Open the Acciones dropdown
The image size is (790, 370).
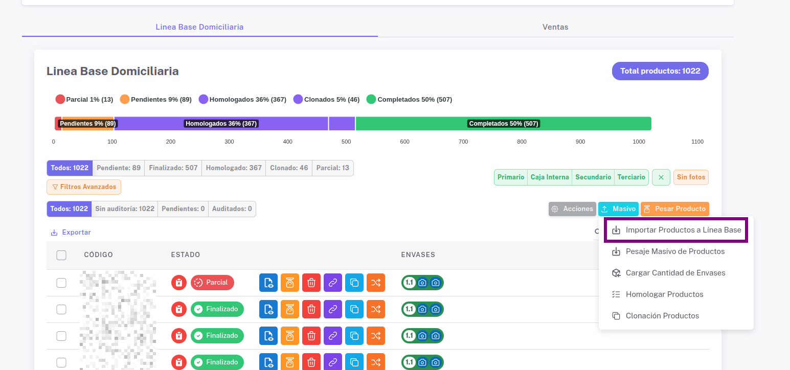click(x=573, y=209)
